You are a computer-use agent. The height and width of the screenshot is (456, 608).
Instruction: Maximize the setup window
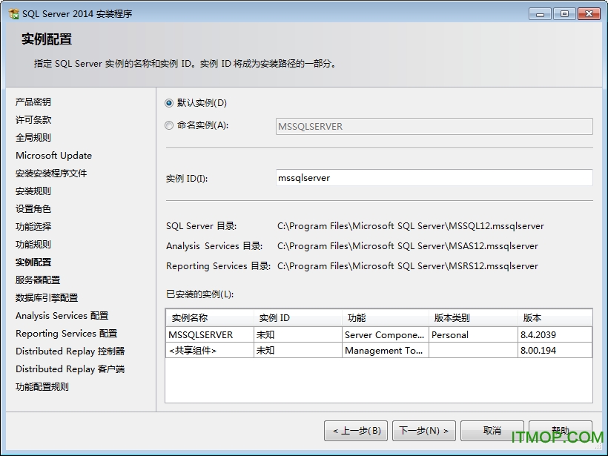point(564,14)
